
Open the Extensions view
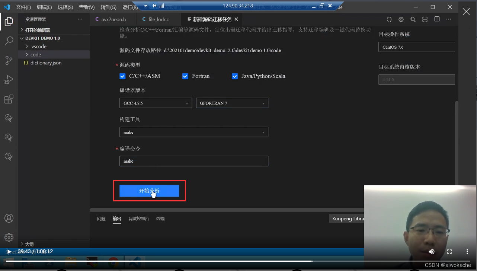point(9,99)
